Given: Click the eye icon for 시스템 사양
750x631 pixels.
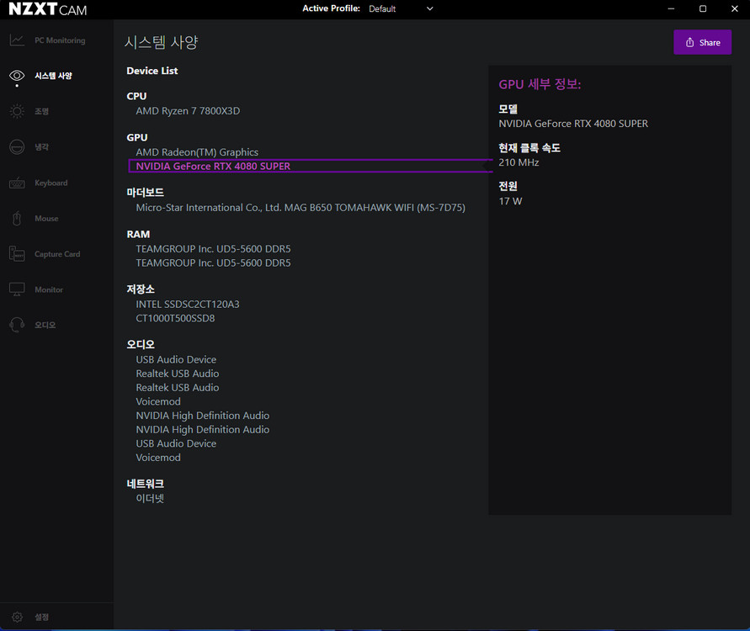Looking at the screenshot, I should click(x=17, y=76).
